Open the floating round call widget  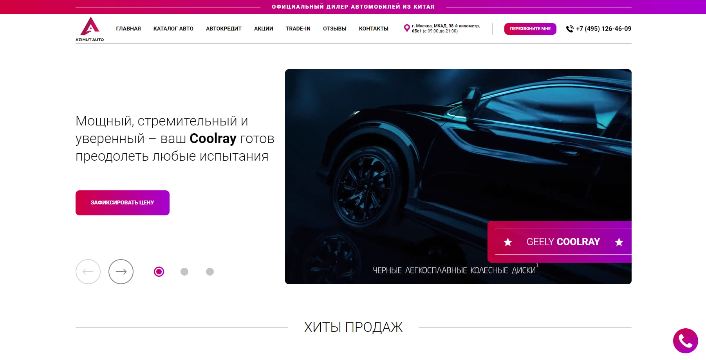(685, 340)
